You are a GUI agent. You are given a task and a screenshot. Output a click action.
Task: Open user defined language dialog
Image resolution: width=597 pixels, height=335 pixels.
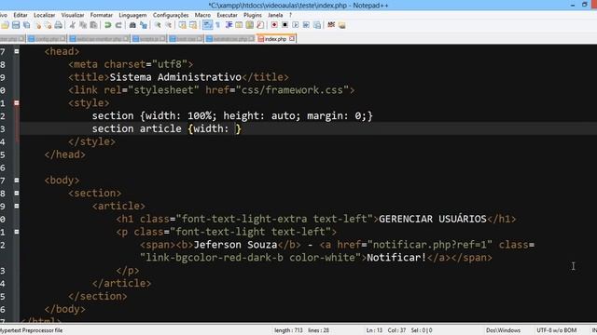[239, 25]
